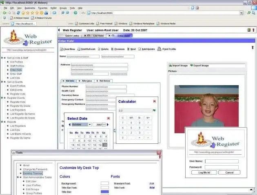
Task: Click Add/Update toolbar item
Action: pyautogui.click(x=146, y=49)
